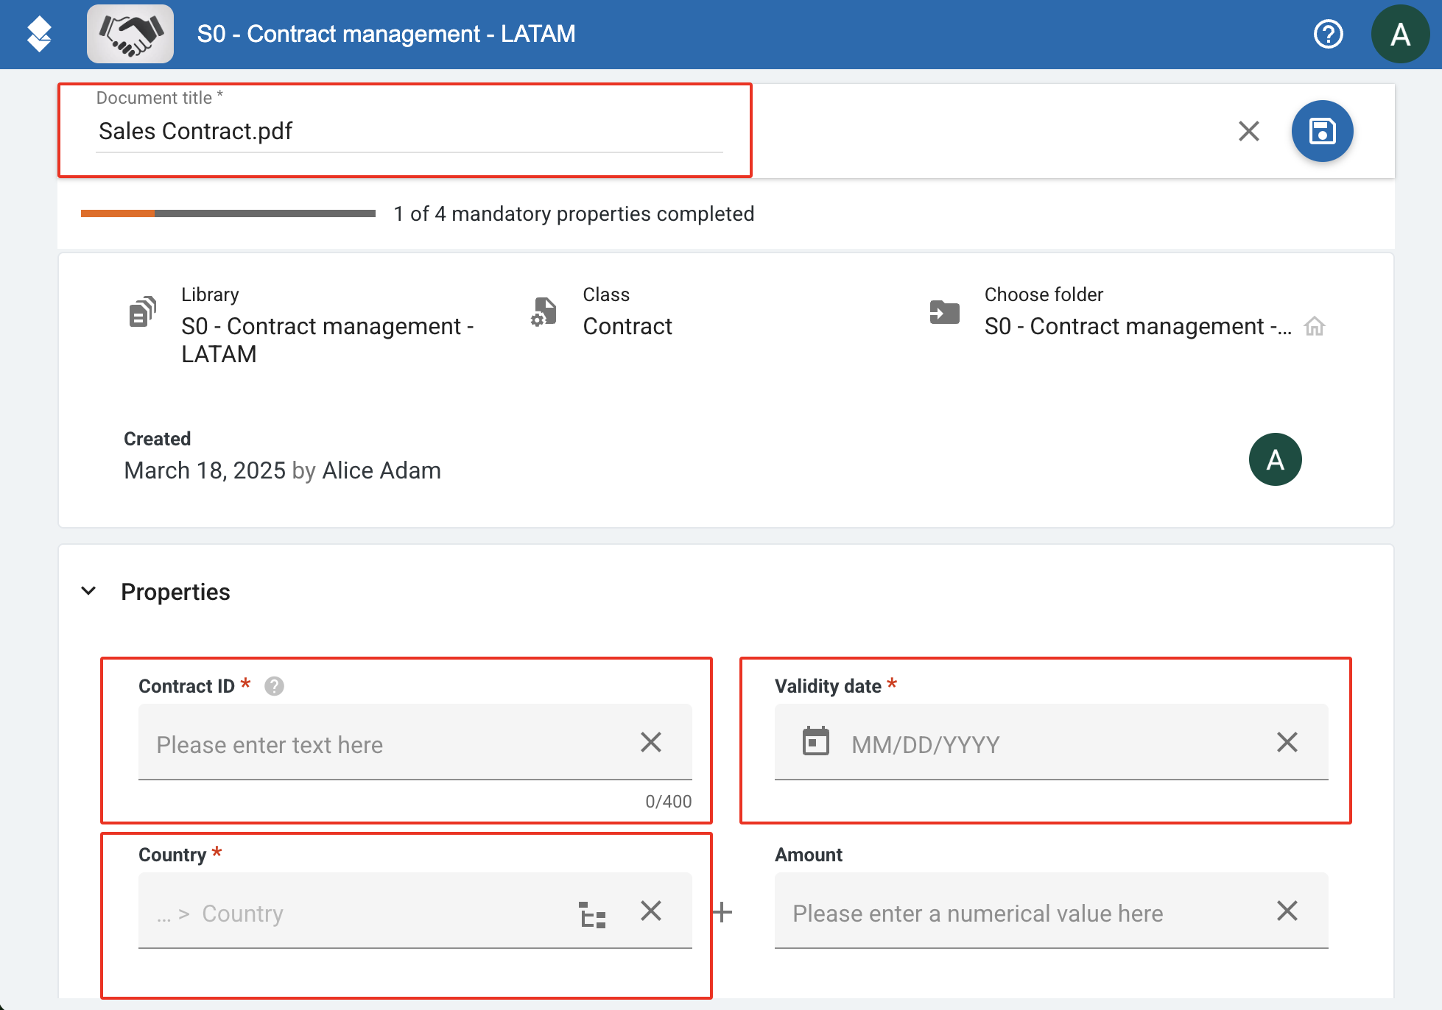Click the save floppy disk button
This screenshot has width=1442, height=1010.
[1323, 131]
